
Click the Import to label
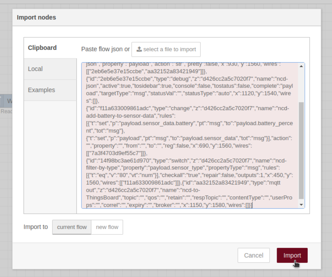[x=36, y=227]
